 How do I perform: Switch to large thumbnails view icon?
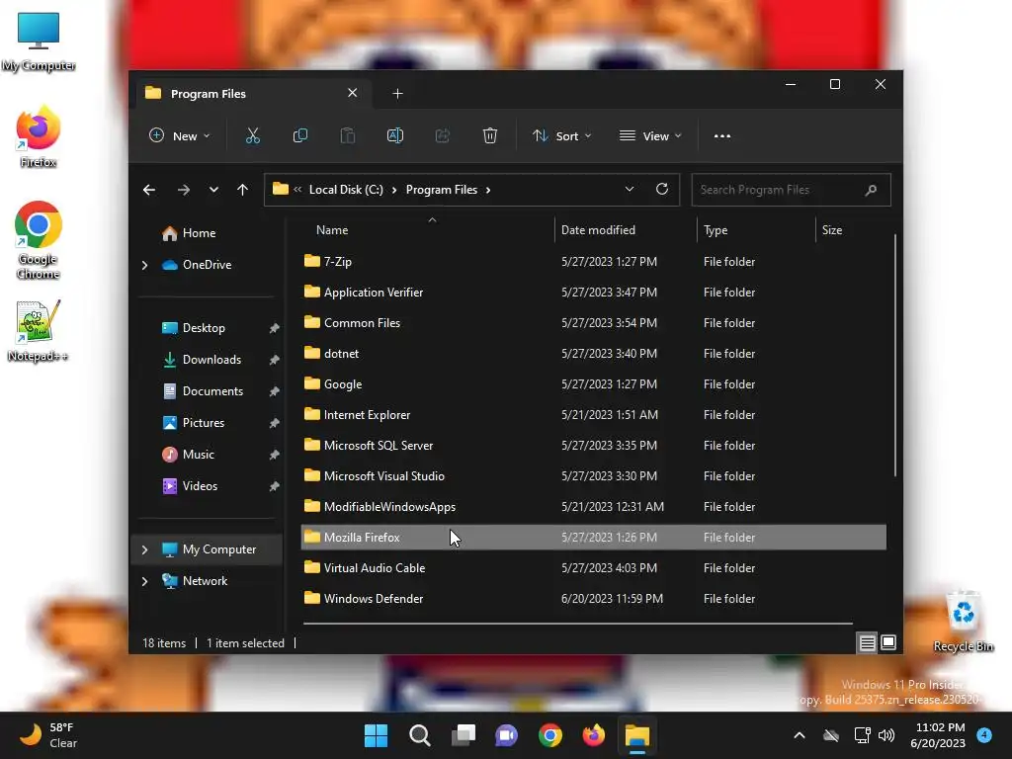tap(888, 642)
